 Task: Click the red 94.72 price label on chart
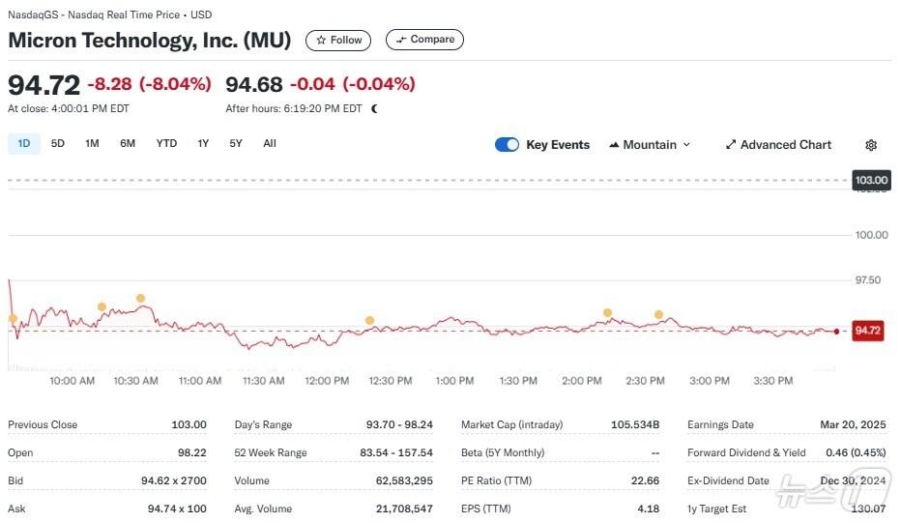(x=867, y=331)
